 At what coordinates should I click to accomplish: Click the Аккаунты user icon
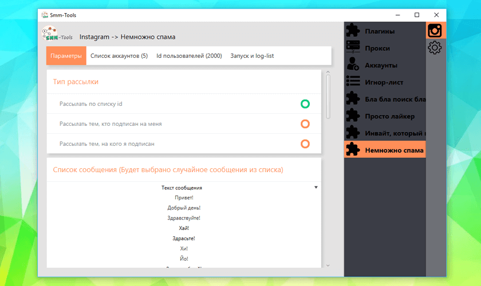click(x=353, y=65)
